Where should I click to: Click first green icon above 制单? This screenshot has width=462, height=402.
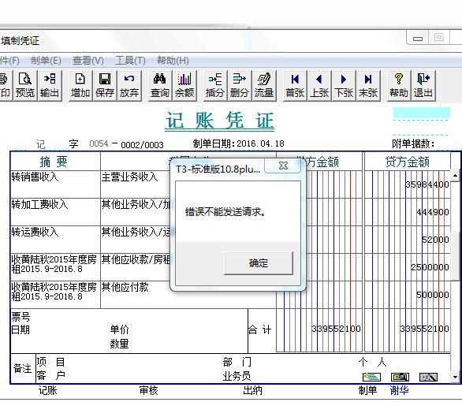click(x=371, y=377)
